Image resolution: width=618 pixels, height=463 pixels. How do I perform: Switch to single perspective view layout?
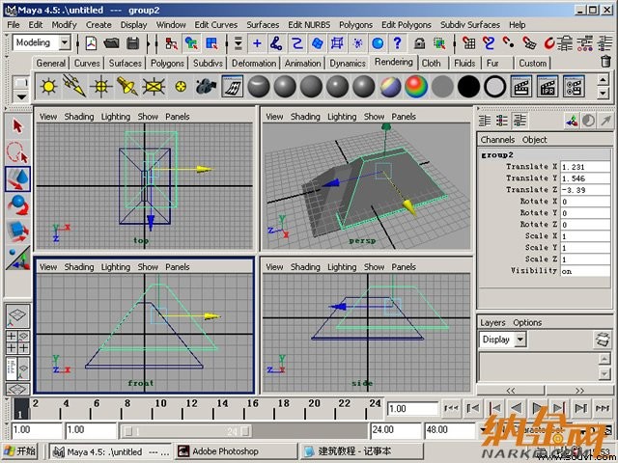17,315
